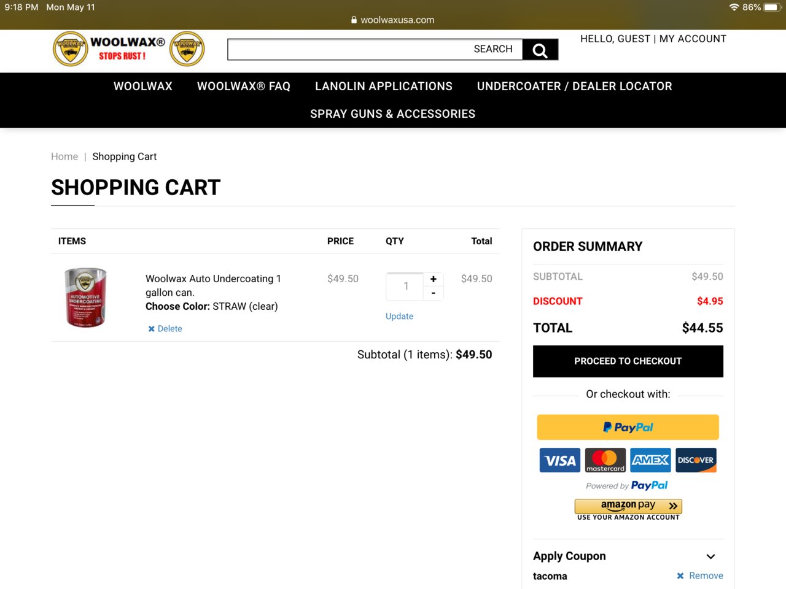Image resolution: width=786 pixels, height=589 pixels.
Task: Delete the Woolwax Auto Undercoating item
Action: tap(165, 329)
